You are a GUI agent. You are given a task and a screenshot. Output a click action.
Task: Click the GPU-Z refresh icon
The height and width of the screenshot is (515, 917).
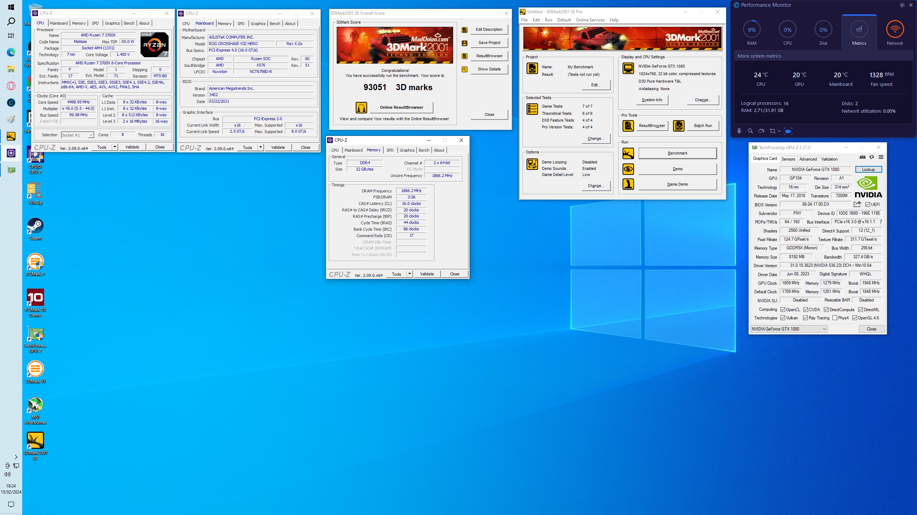(872, 157)
